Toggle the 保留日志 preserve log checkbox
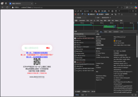The image size is (138, 97). pyautogui.click(x=88, y=14)
